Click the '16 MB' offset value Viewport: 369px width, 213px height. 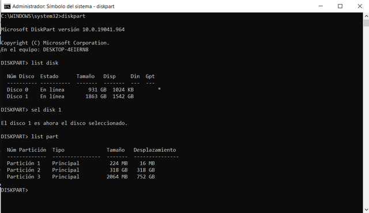point(148,163)
